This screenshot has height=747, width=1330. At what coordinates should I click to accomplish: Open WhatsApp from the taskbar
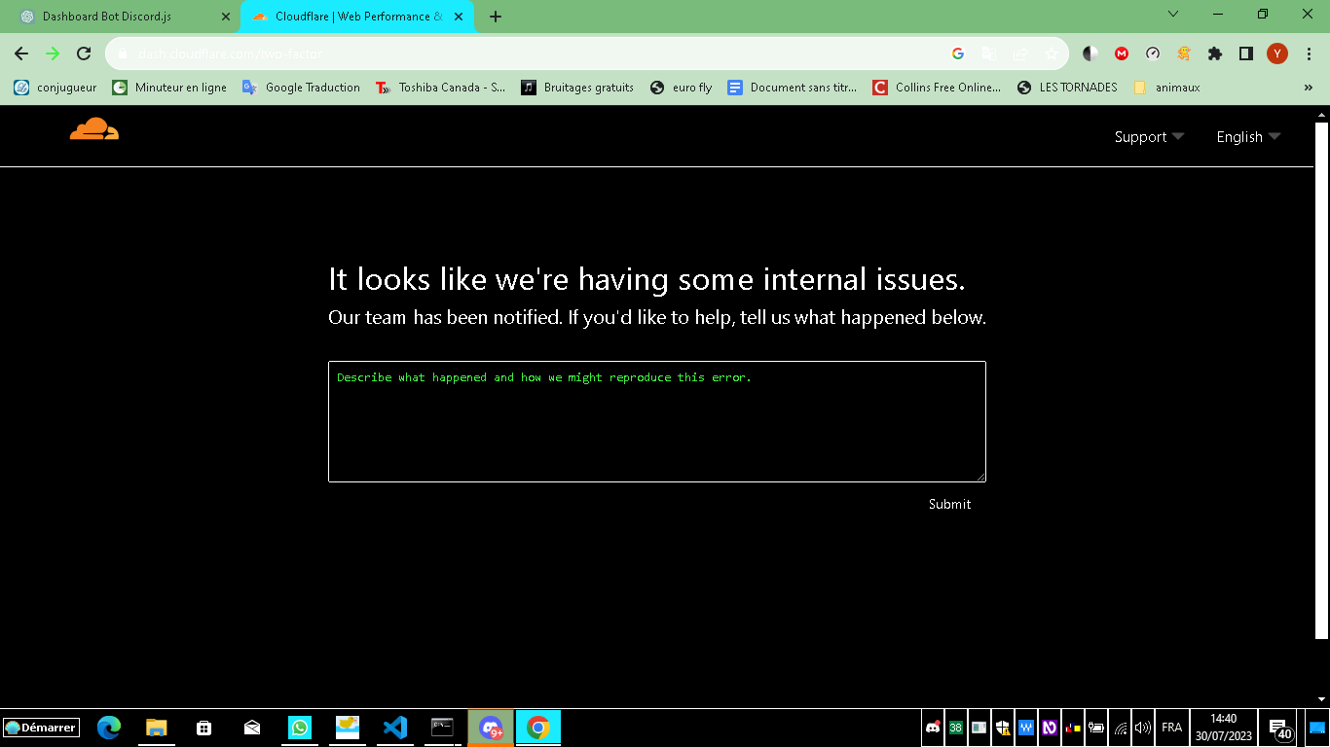[300, 728]
